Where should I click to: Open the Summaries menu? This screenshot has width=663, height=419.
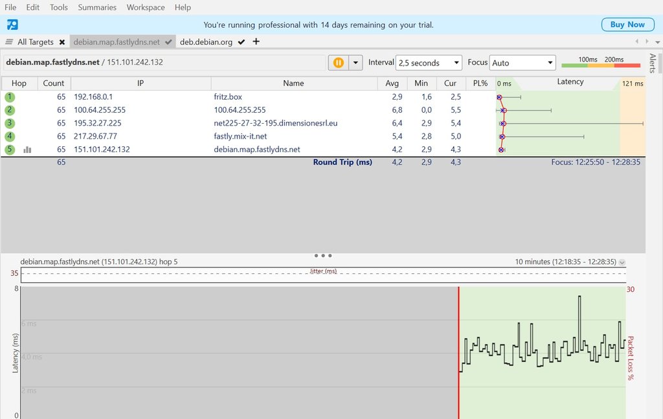(97, 7)
